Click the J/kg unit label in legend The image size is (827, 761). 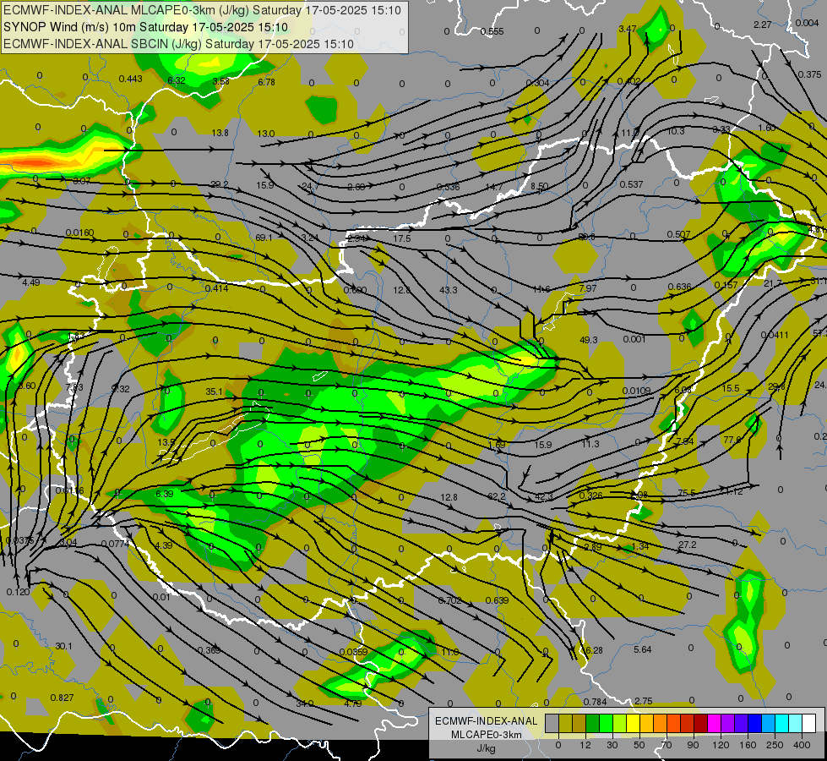(486, 748)
